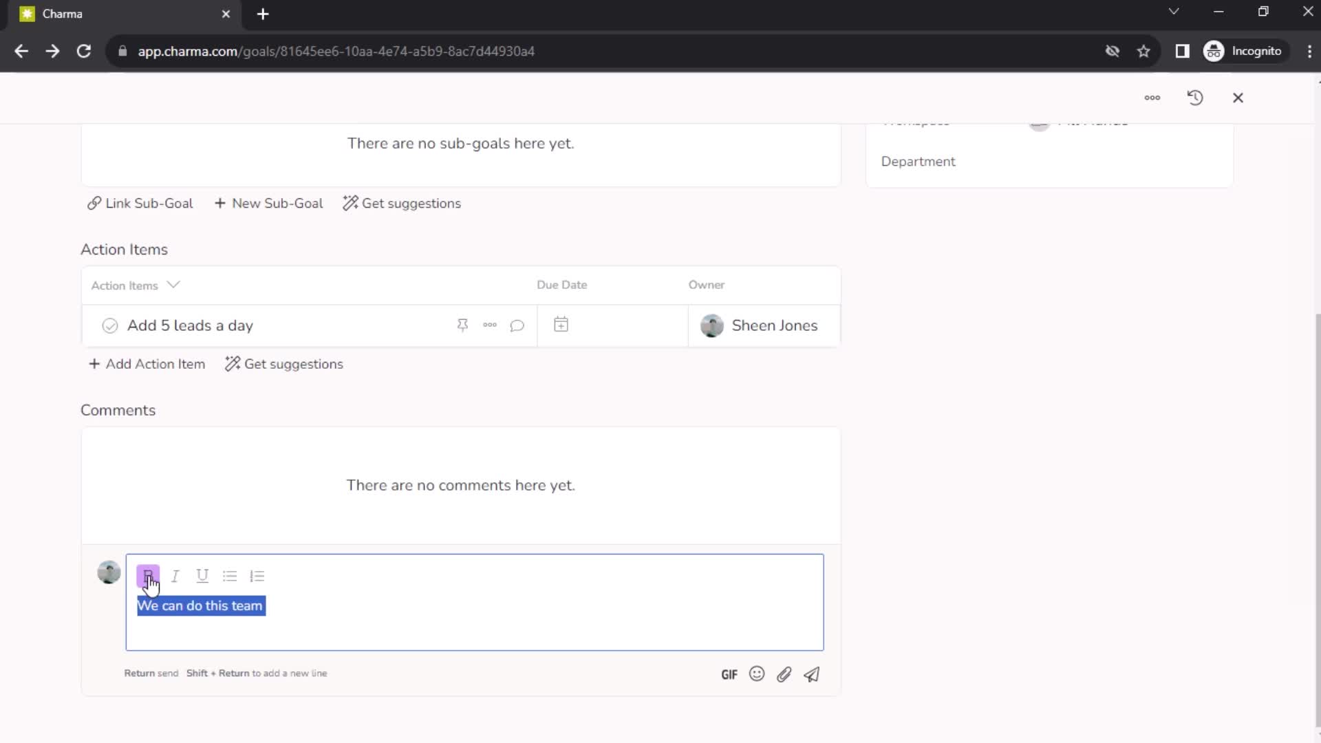Click the unordered list icon
The width and height of the screenshot is (1321, 743).
[x=230, y=576]
